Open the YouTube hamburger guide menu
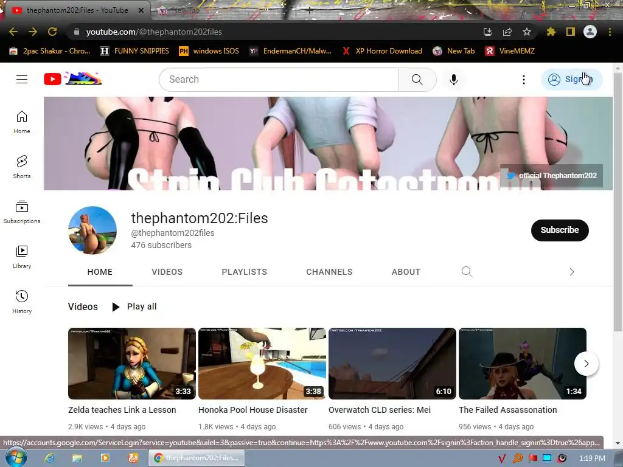Image resolution: width=623 pixels, height=467 pixels. (x=22, y=80)
